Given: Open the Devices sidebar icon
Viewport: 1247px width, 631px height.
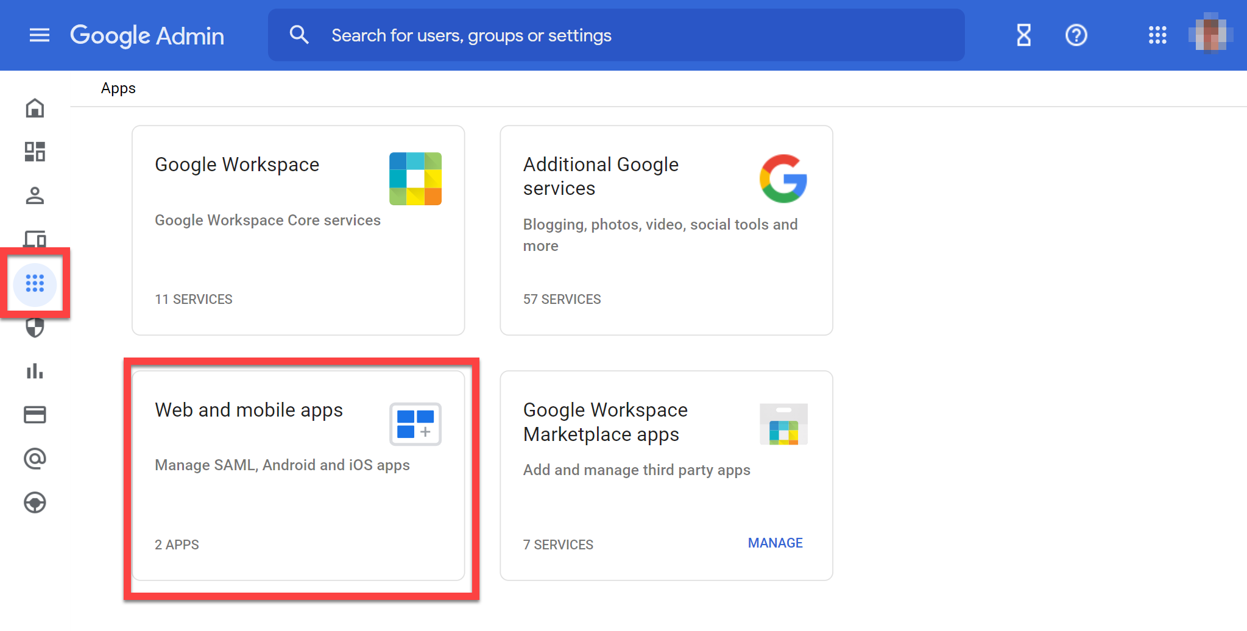Looking at the screenshot, I should coord(35,239).
